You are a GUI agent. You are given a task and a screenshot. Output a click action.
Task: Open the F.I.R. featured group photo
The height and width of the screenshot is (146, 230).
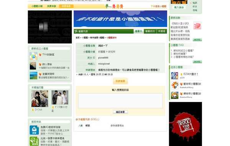point(60,97)
